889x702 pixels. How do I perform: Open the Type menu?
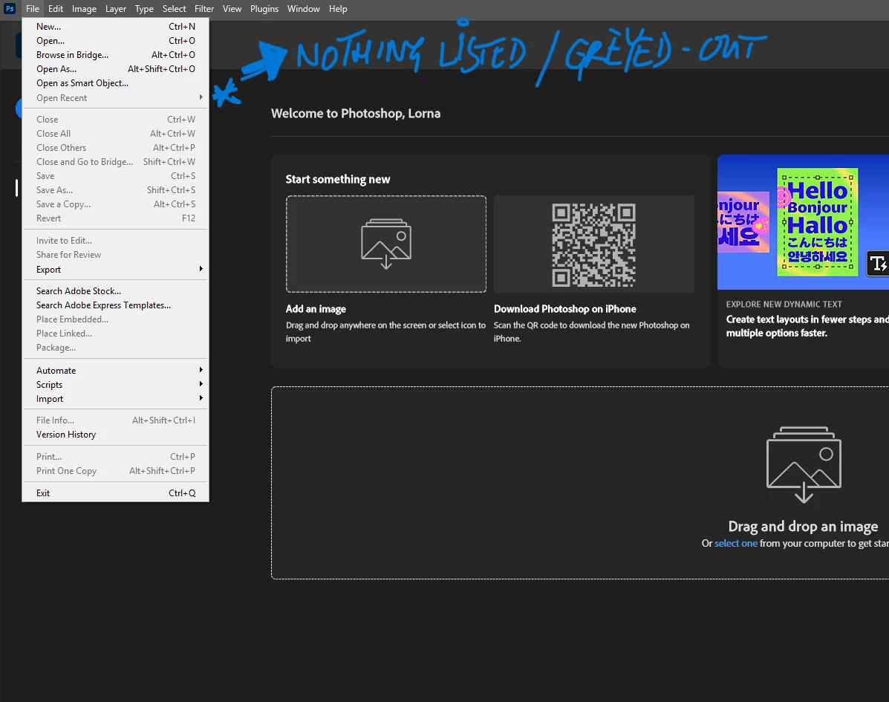pos(144,8)
